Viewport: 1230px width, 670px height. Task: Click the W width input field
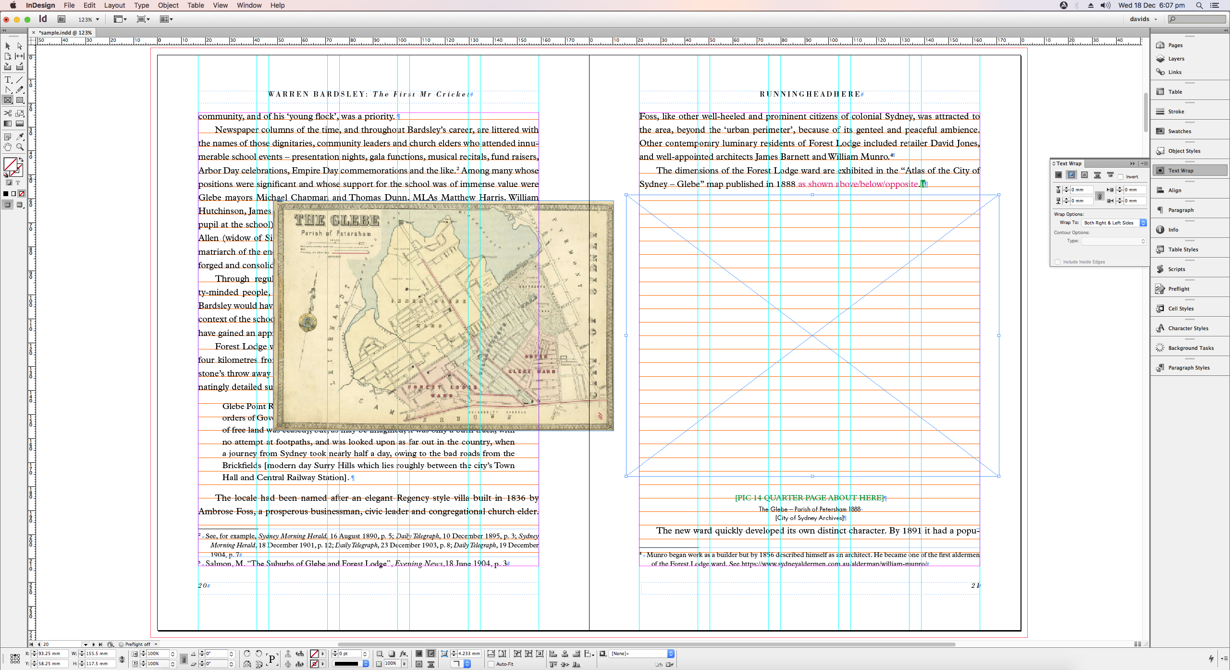99,654
